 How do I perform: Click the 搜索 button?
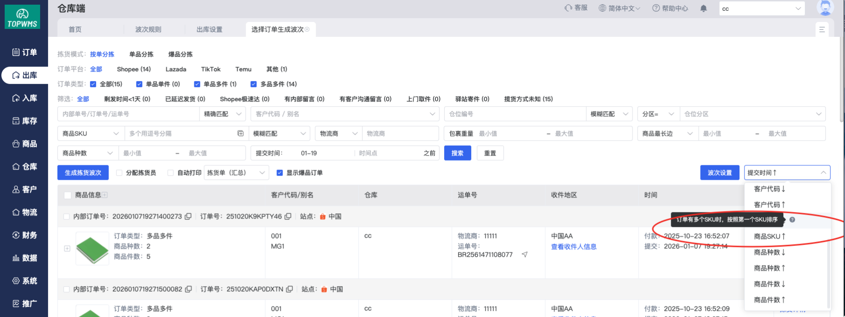pos(458,153)
